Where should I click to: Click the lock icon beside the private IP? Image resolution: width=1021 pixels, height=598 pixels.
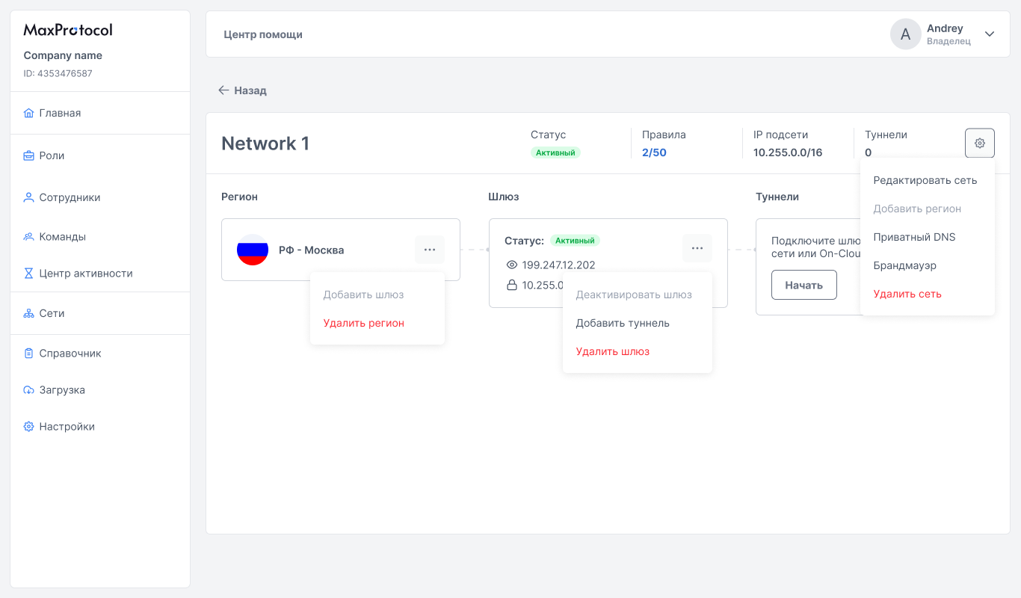(512, 285)
